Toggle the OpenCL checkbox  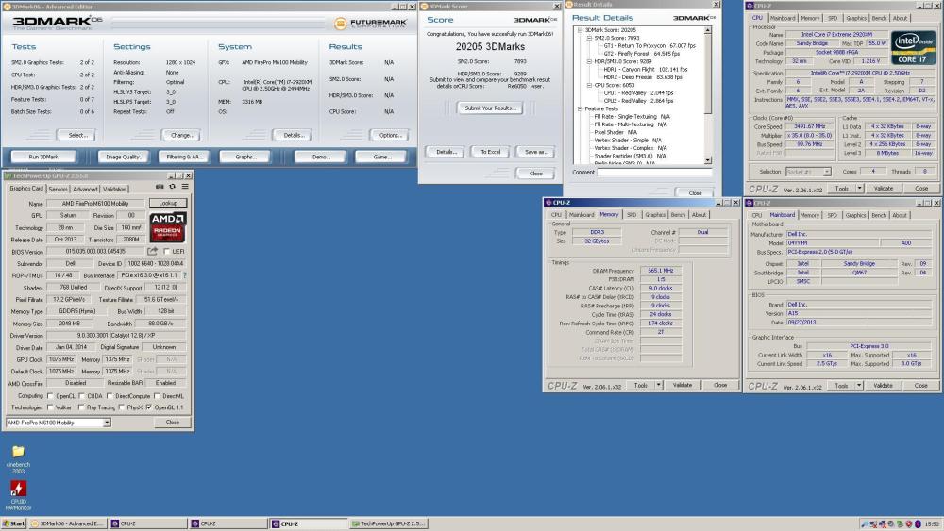click(x=51, y=396)
